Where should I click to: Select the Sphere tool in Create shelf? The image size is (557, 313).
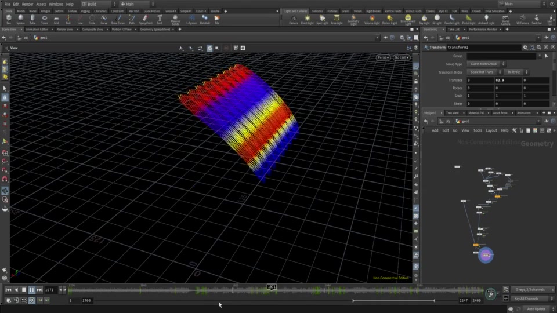[21, 19]
